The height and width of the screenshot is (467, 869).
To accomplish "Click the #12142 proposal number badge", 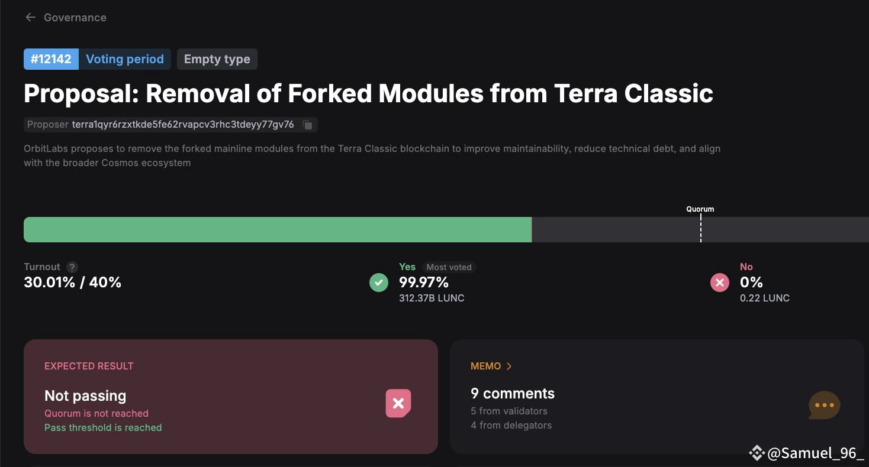I will (51, 59).
